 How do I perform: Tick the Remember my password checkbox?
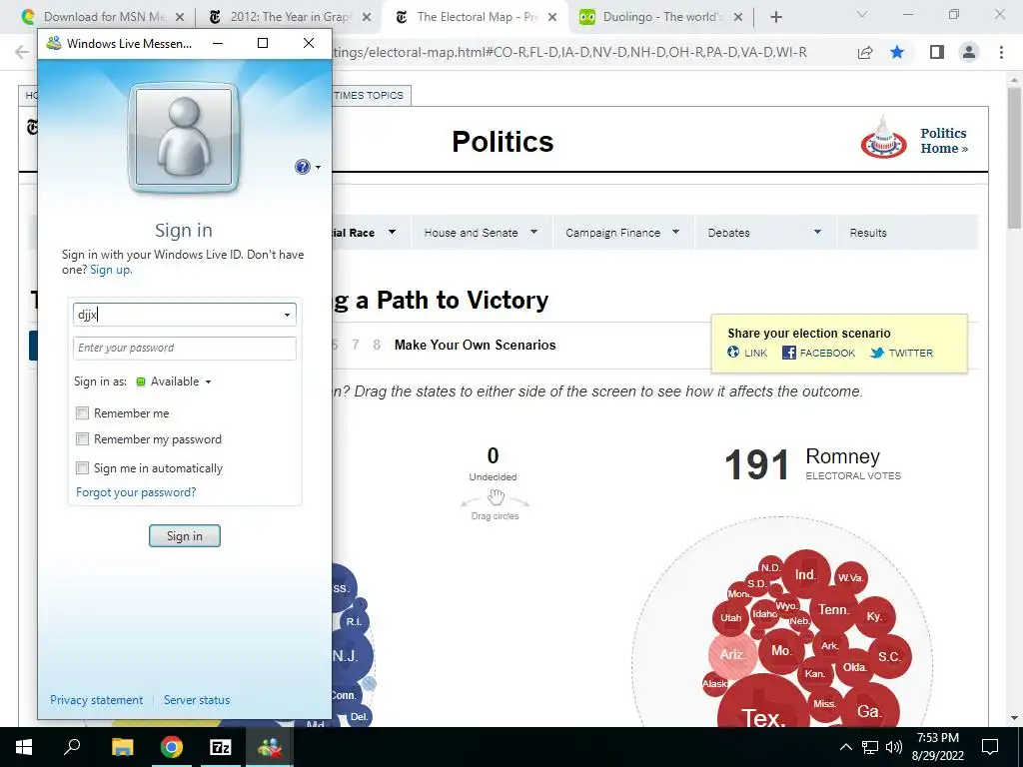82,439
